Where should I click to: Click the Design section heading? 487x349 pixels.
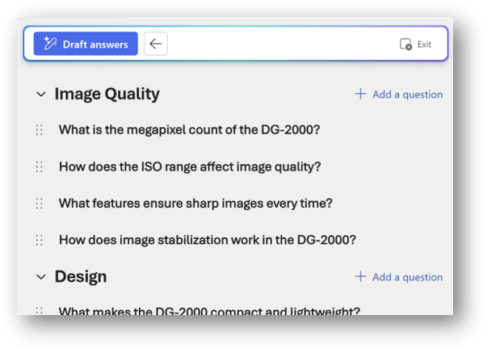click(x=81, y=277)
